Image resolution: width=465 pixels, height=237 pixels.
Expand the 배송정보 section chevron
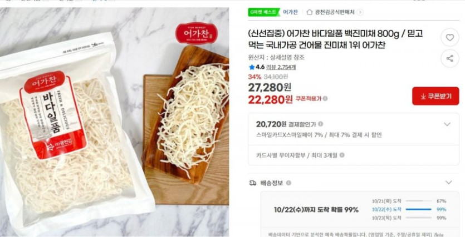tap(449, 183)
